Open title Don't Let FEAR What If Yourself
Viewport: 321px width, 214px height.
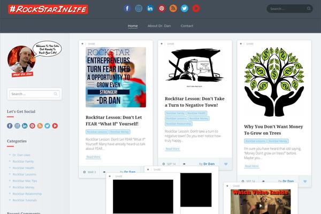[x=113, y=120]
